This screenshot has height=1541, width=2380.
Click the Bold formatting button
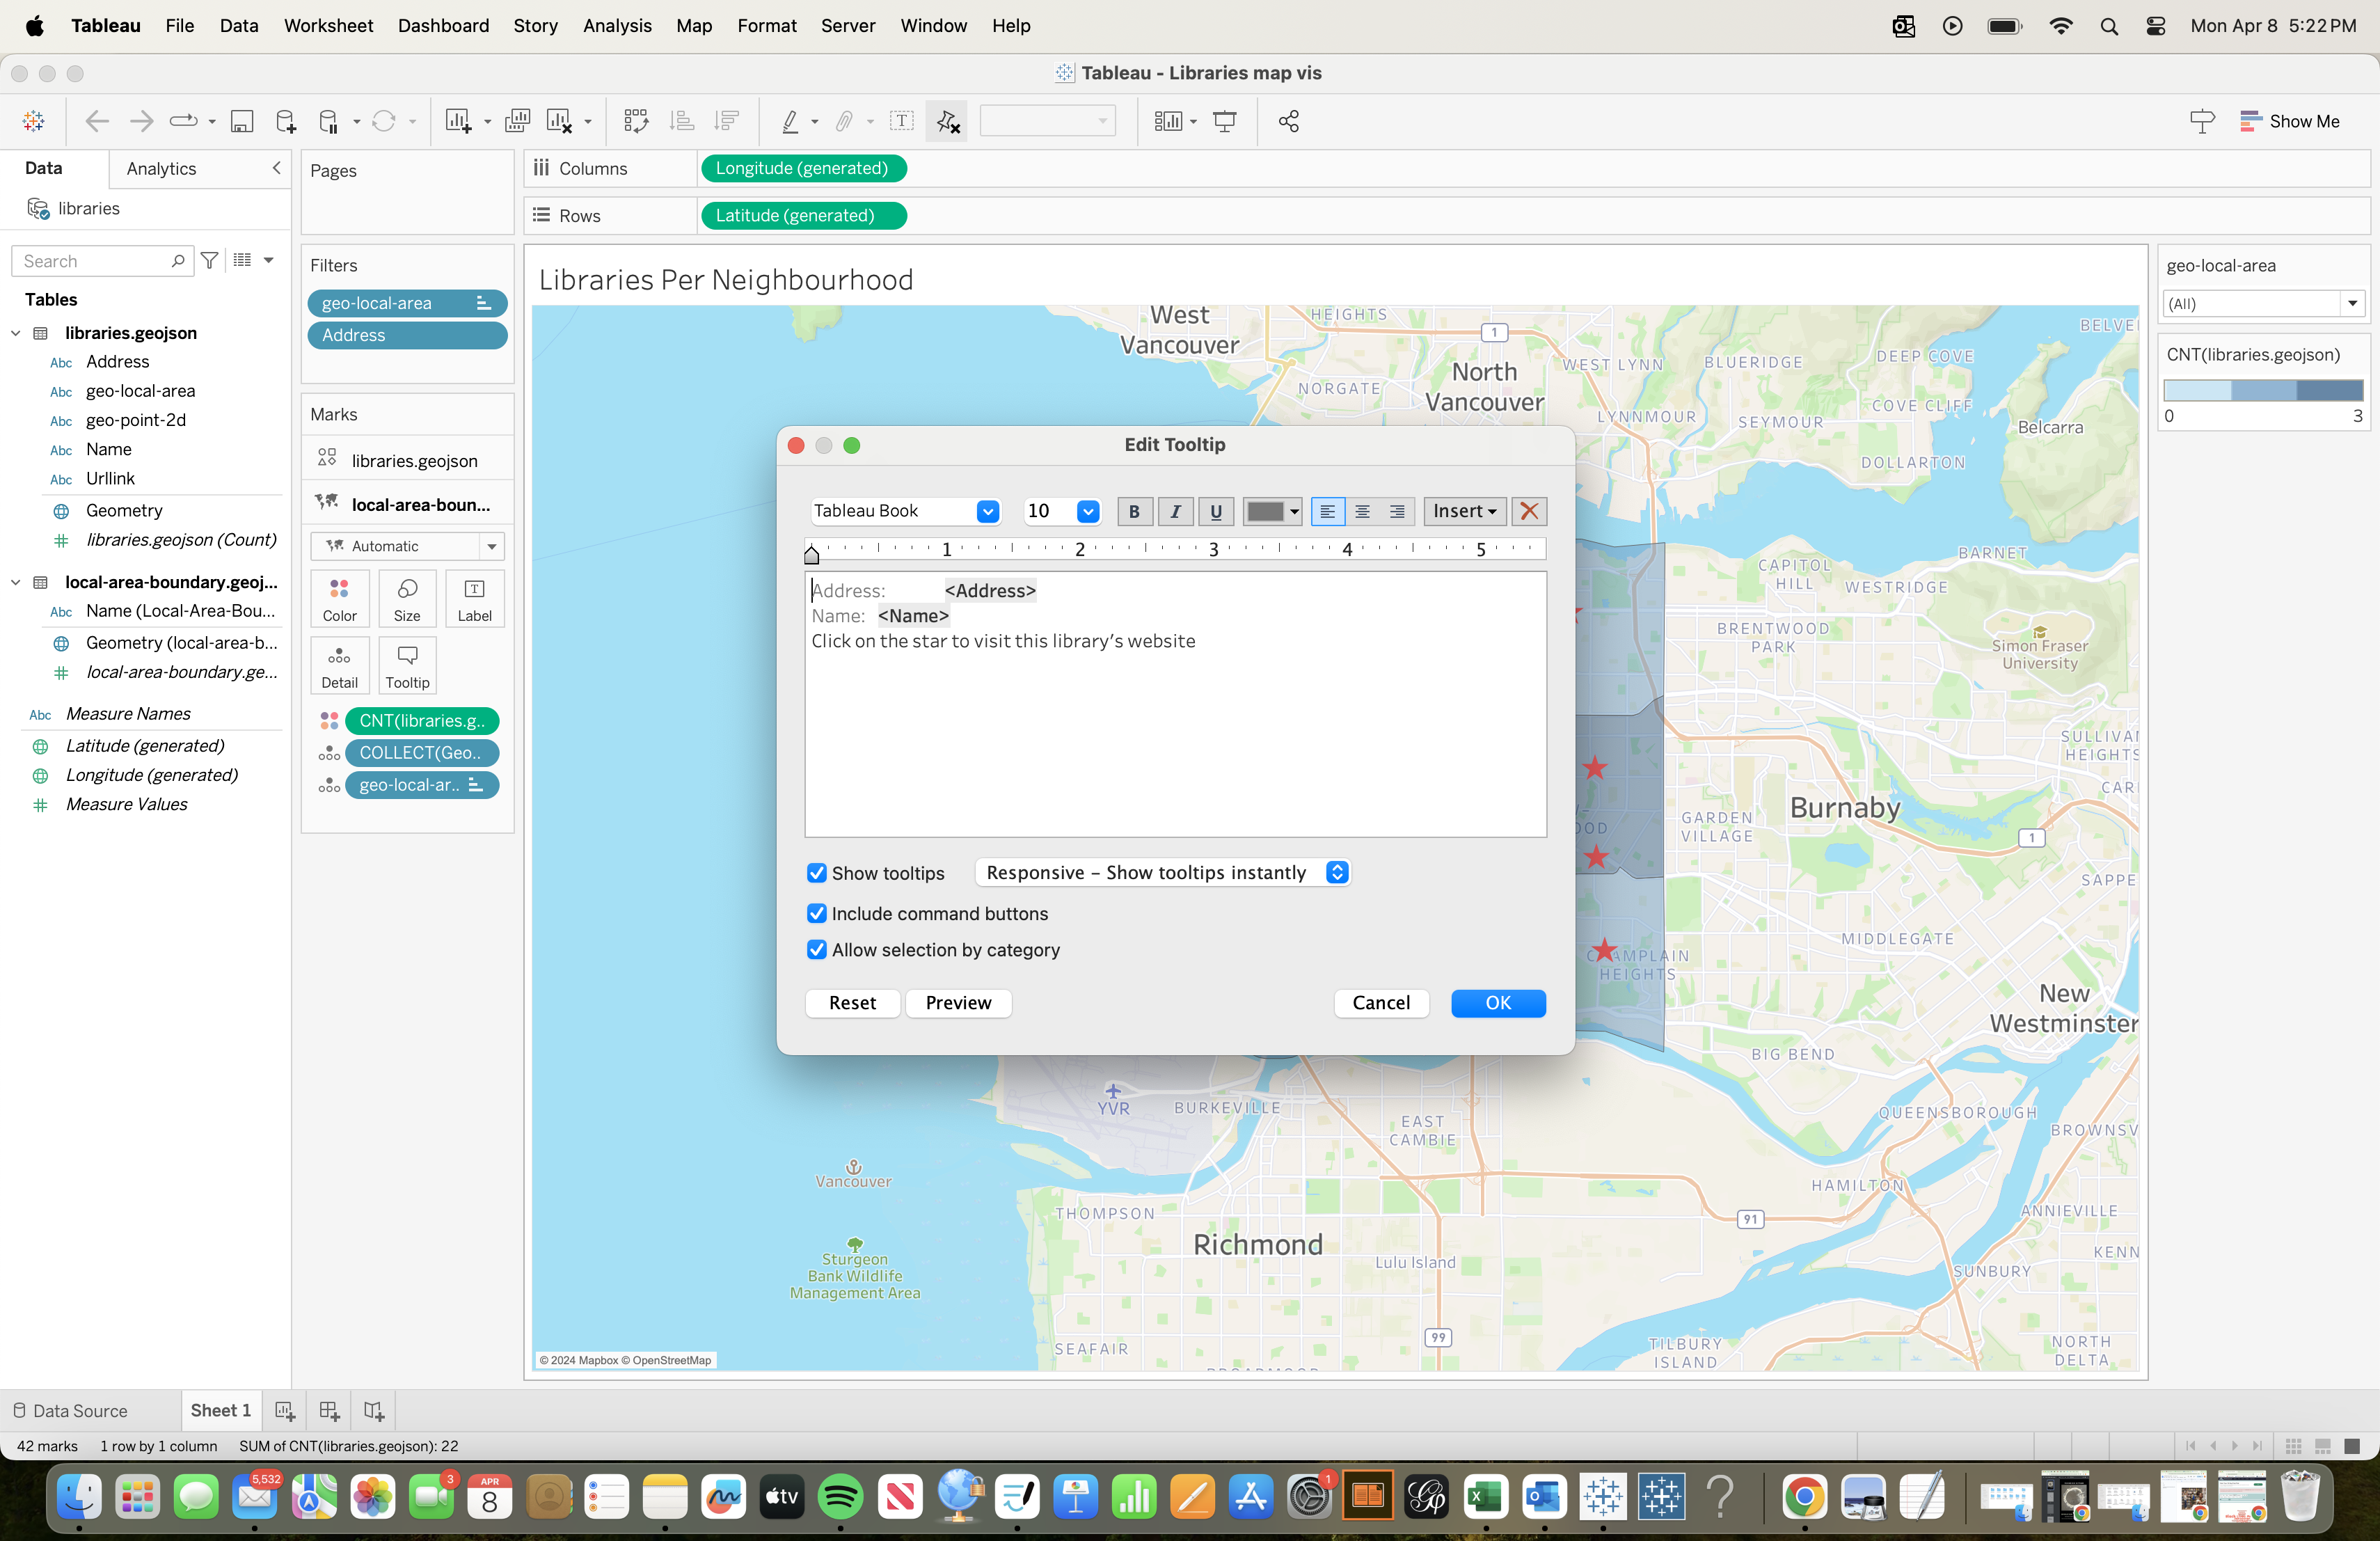pos(1134,511)
